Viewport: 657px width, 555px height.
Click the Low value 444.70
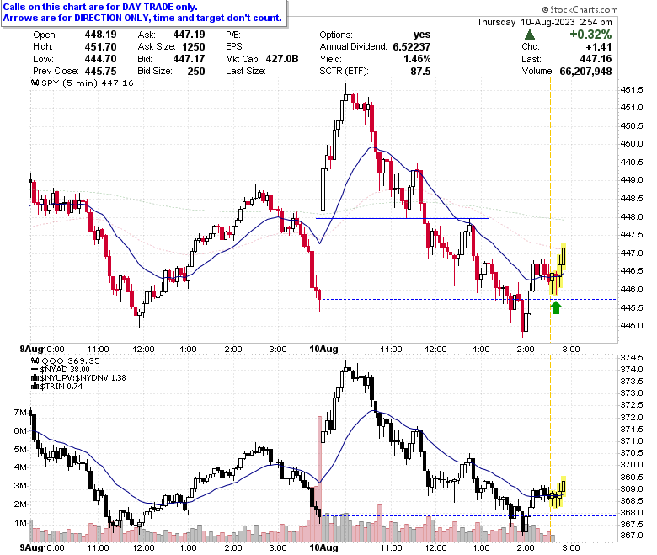click(x=100, y=59)
